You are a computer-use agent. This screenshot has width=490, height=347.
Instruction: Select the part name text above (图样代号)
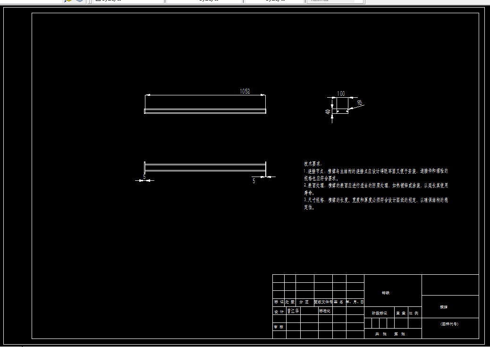[x=444, y=307]
